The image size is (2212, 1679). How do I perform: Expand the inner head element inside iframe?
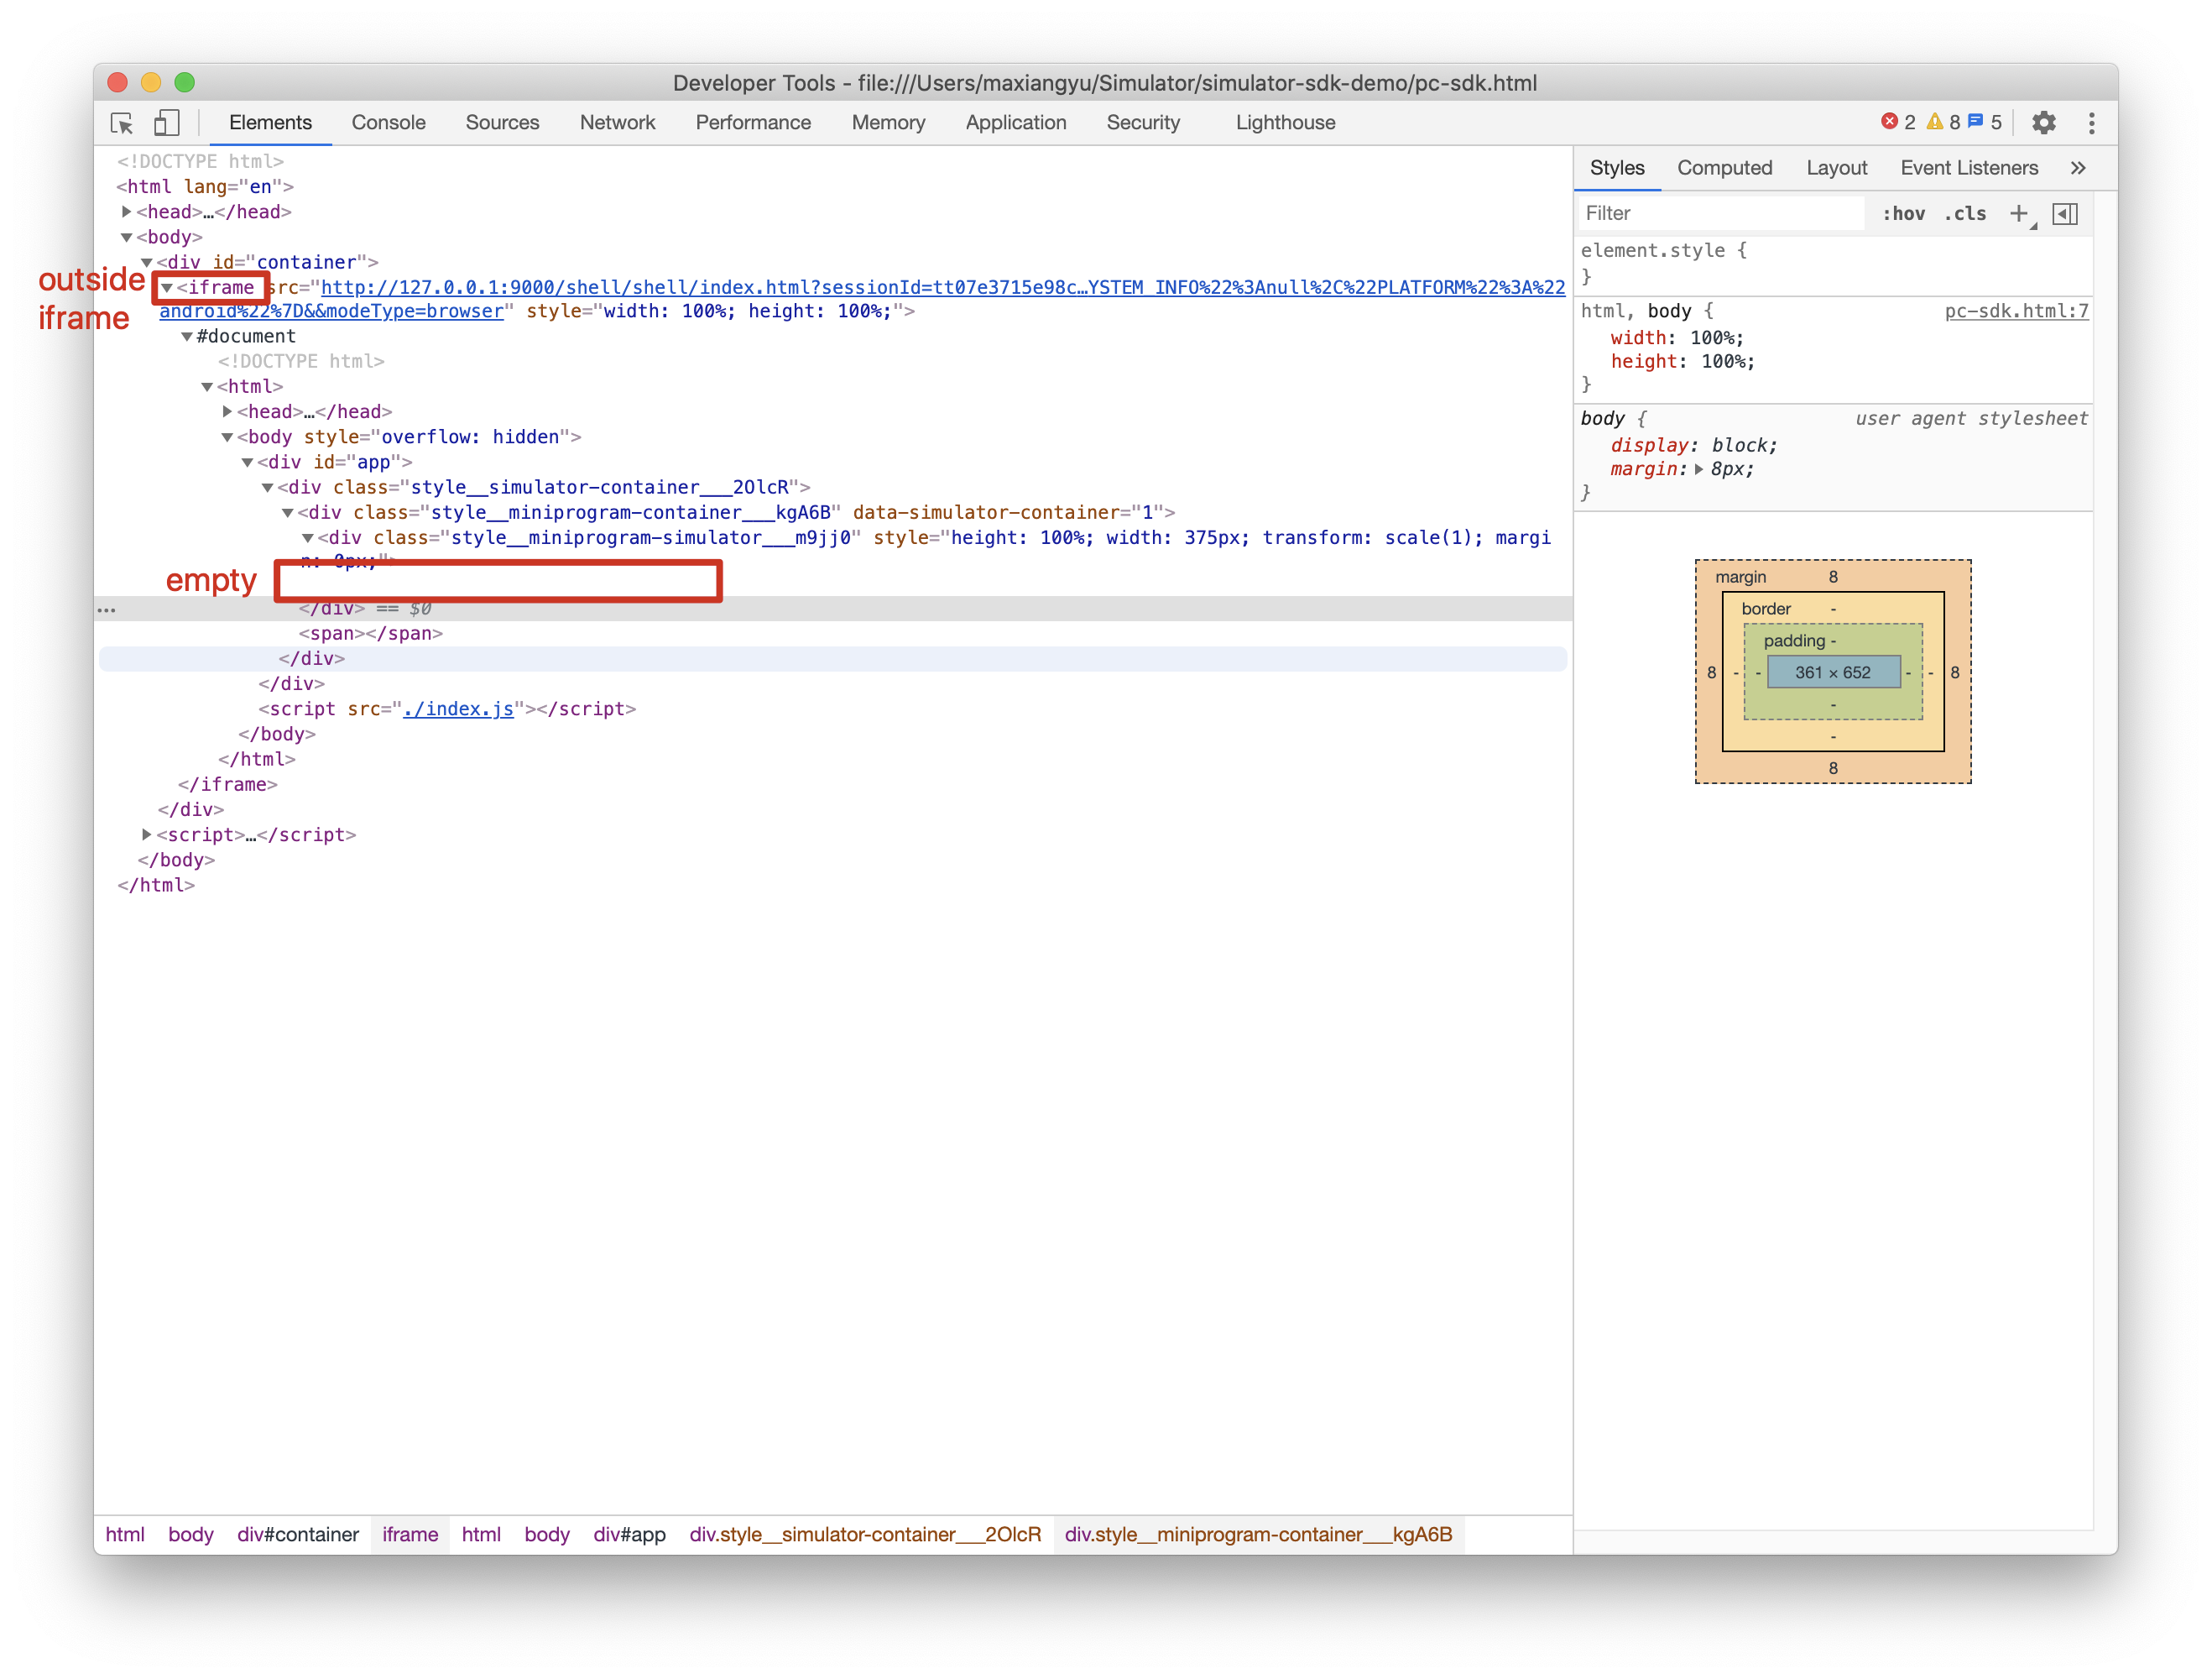(x=227, y=411)
